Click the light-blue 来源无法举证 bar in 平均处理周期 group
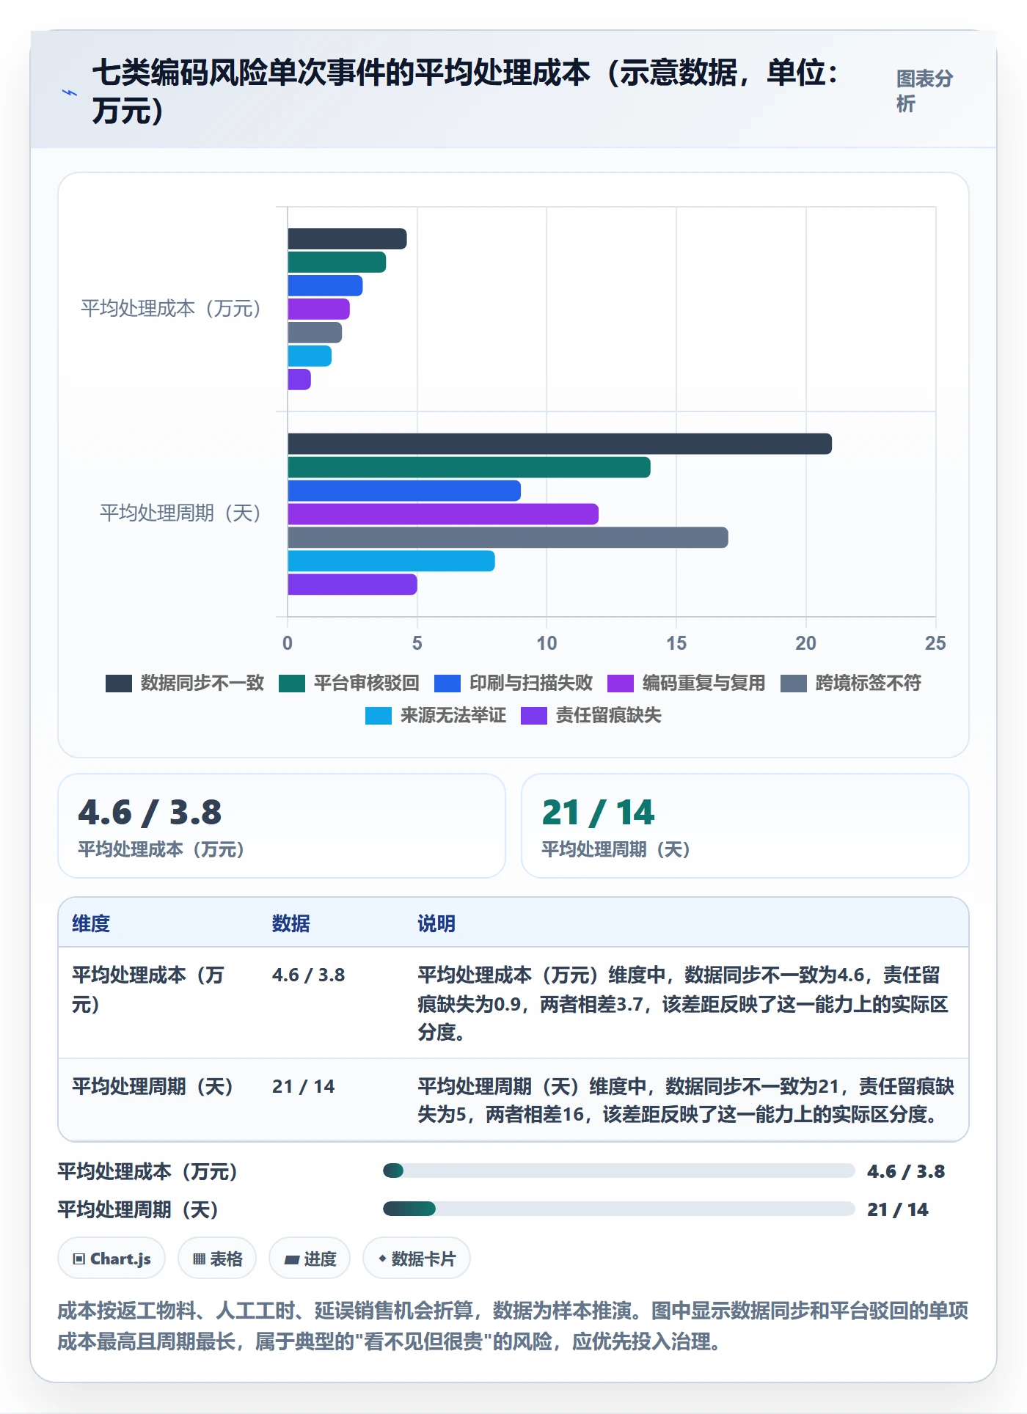Image resolution: width=1027 pixels, height=1414 pixels. (x=391, y=561)
